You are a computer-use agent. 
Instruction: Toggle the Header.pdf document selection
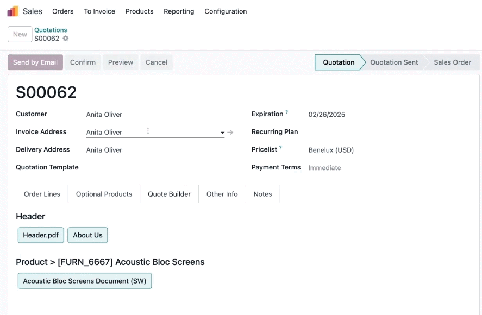[x=41, y=235]
